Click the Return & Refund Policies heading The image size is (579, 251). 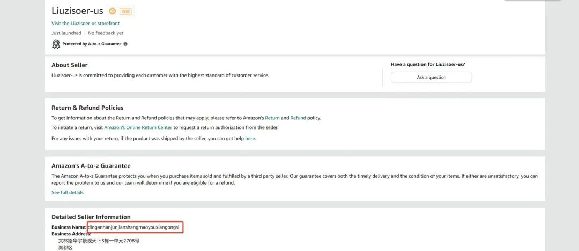87,108
